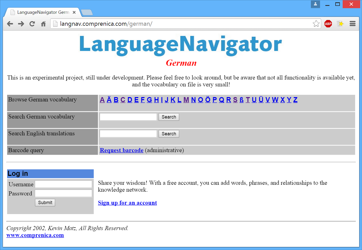Screen dimensions: 362x250
Task: Submit the Log in form
Action: 45,203
